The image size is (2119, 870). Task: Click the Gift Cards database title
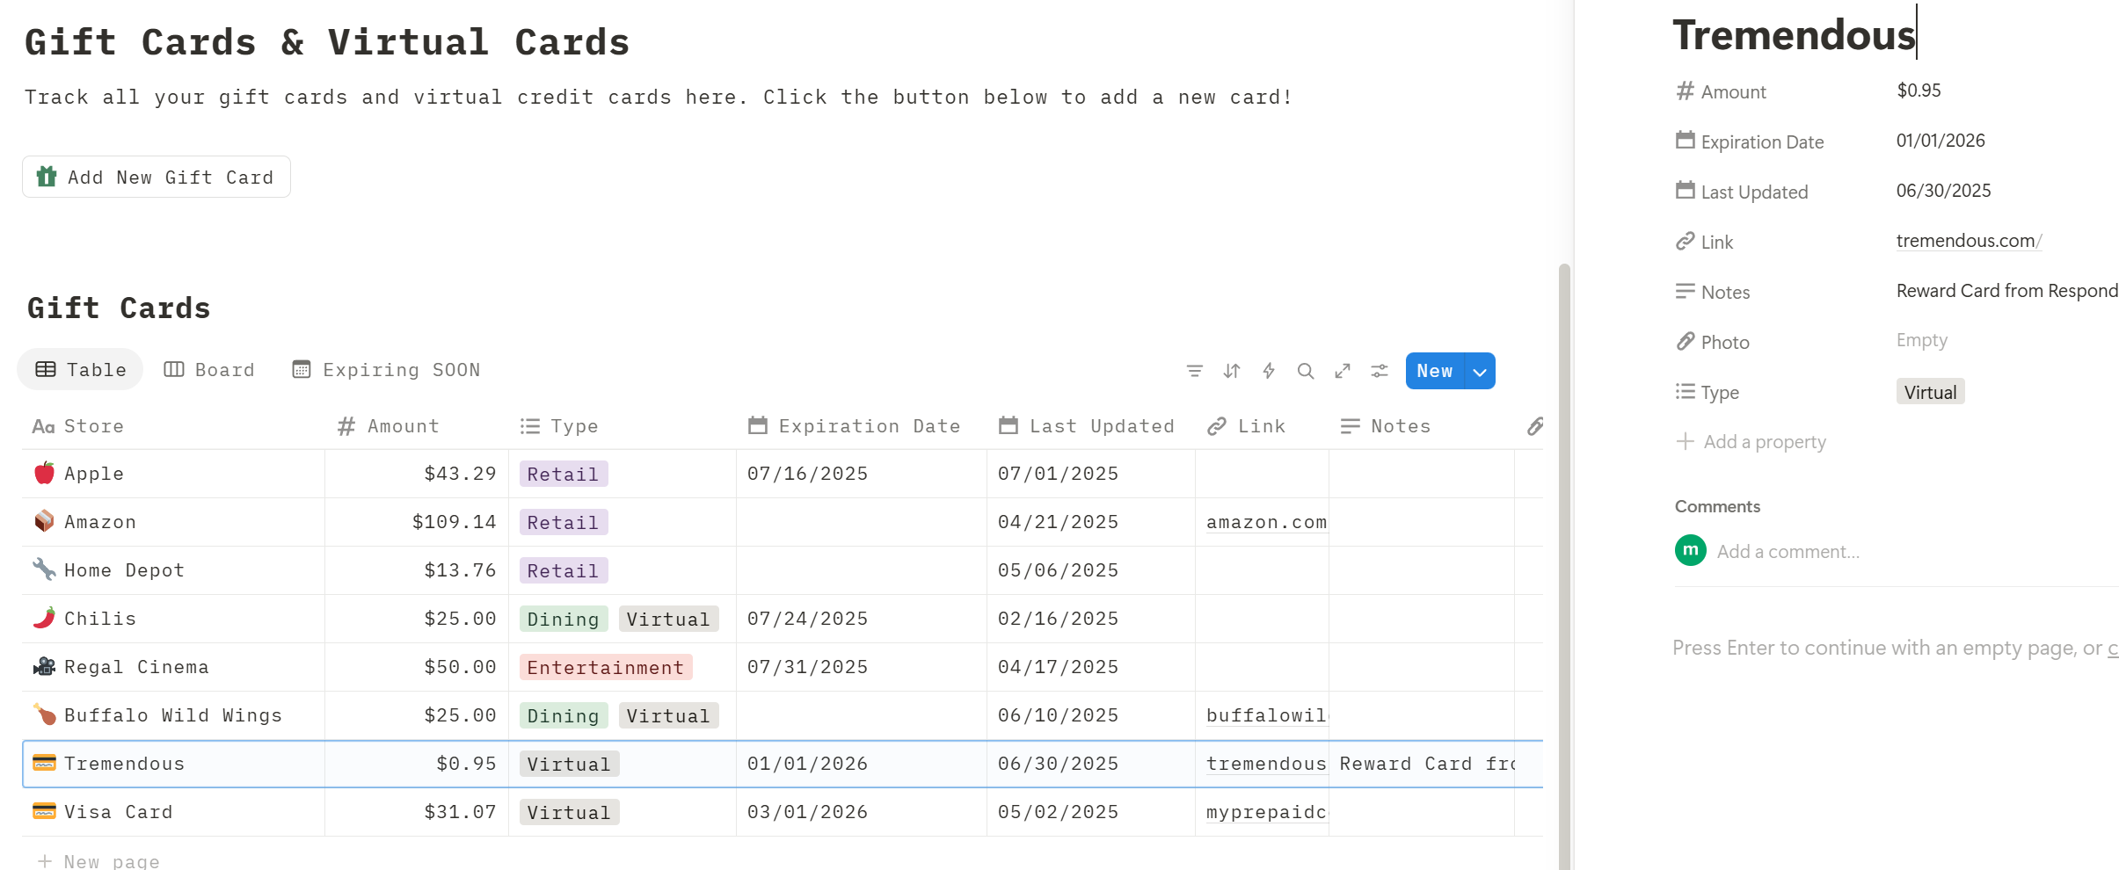[x=119, y=308]
